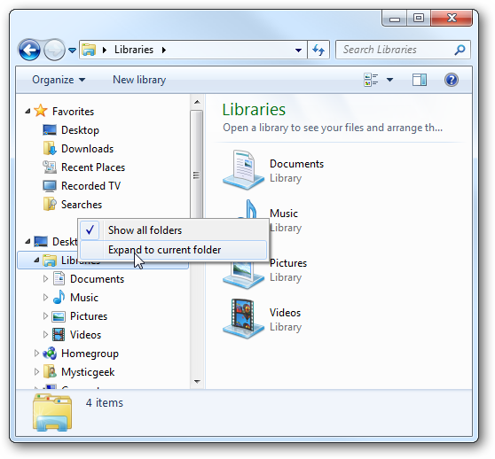The height and width of the screenshot is (459, 495).
Task: Collapse the Favorites tree section
Action: pos(27,111)
